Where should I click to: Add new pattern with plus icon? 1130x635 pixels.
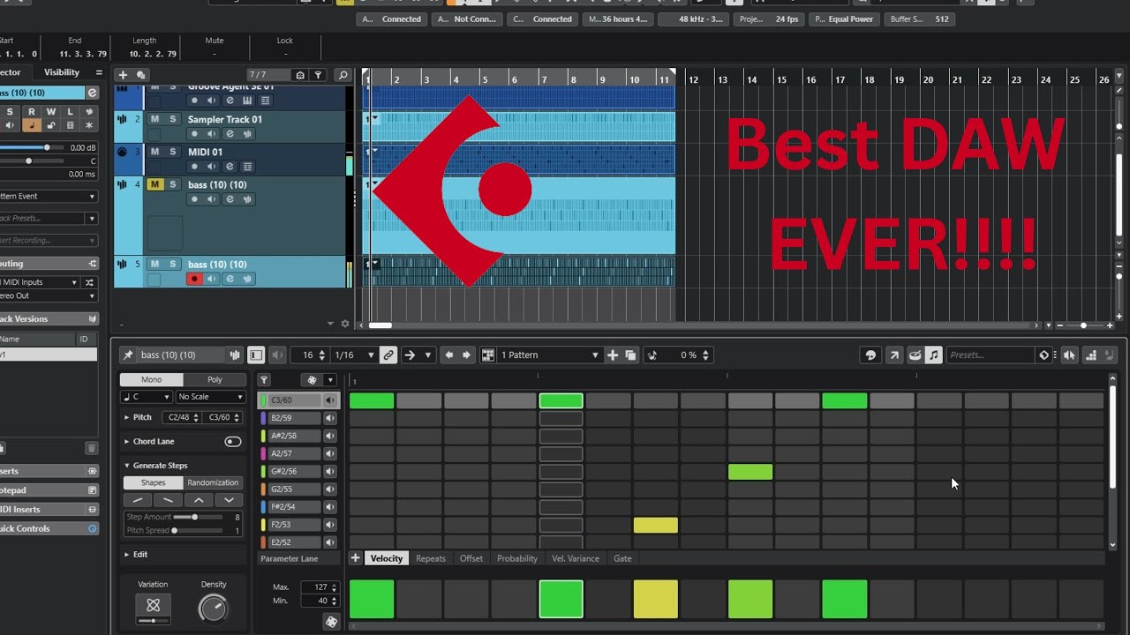613,355
